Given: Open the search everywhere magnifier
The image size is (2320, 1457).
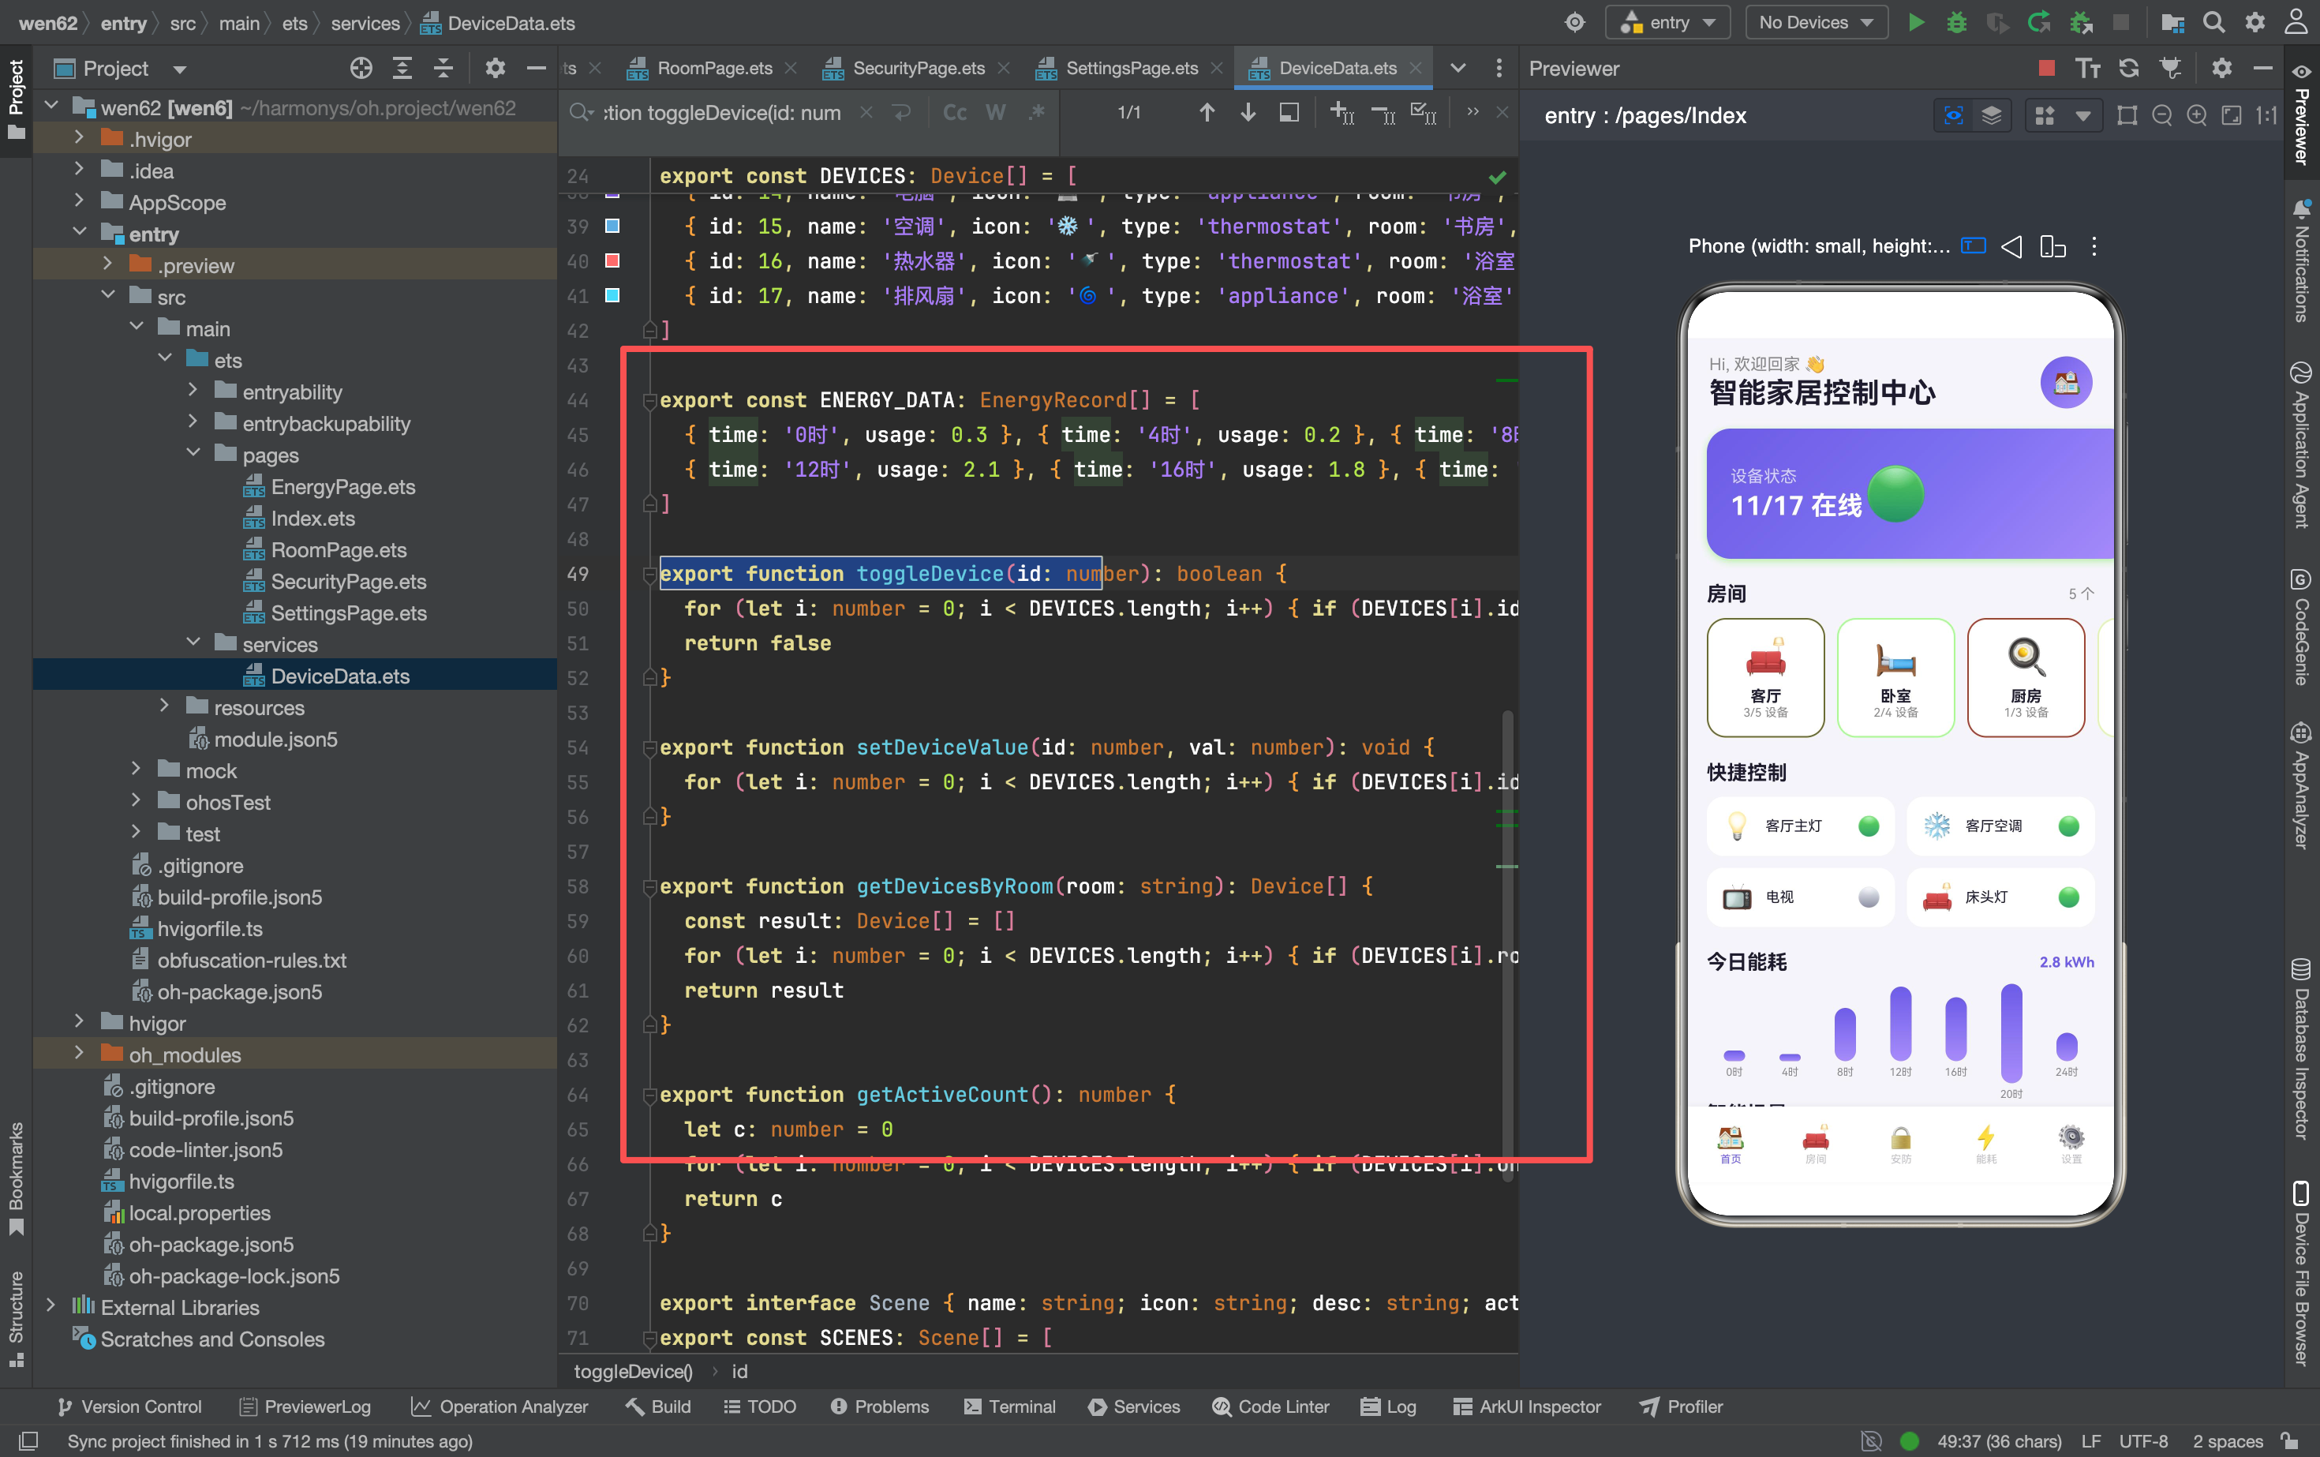Looking at the screenshot, I should tap(2213, 22).
